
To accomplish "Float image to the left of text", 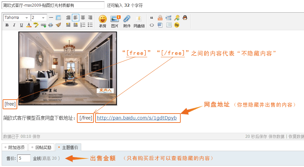I will click(68, 25).
